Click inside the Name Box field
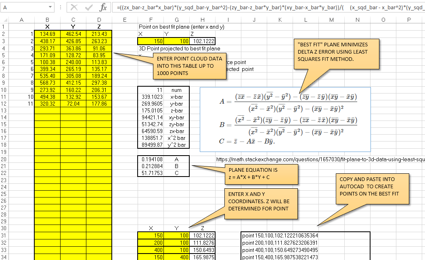Image resolution: width=425 pixels, height=260 pixels. pos(24,7)
